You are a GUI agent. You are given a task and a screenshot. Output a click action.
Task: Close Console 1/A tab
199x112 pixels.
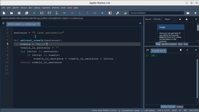[164, 51]
